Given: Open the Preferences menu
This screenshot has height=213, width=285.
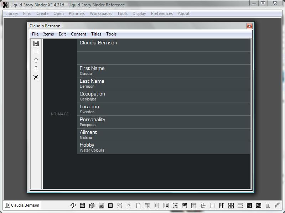Looking at the screenshot, I should (x=162, y=13).
